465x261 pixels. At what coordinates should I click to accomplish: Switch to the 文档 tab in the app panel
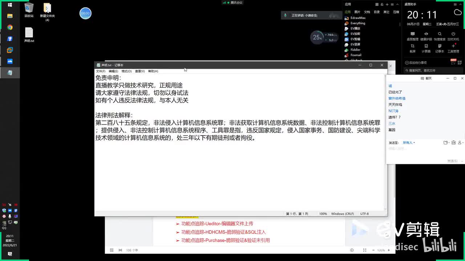pos(367,12)
